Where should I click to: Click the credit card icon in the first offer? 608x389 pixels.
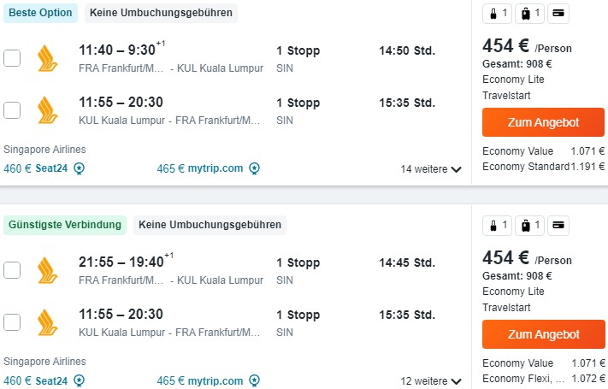click(x=558, y=14)
